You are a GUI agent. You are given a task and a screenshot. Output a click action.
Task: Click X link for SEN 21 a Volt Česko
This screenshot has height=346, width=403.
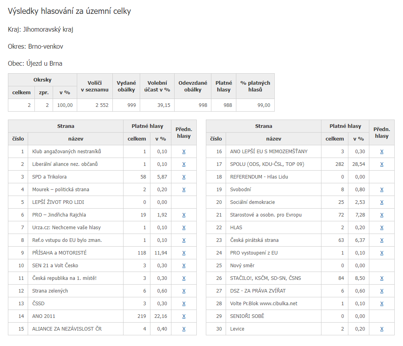184,266
